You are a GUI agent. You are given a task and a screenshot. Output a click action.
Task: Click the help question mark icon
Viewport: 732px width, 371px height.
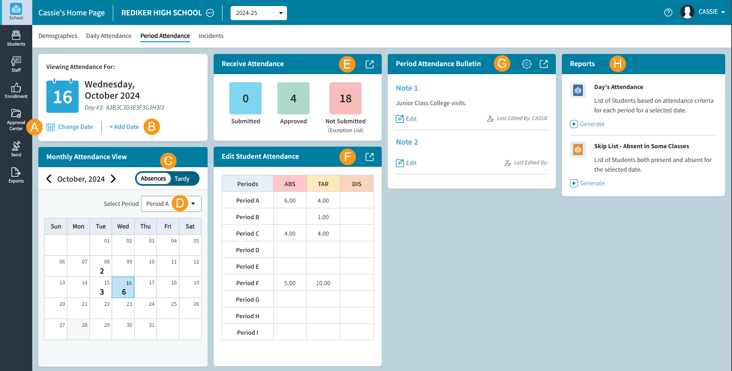(668, 12)
